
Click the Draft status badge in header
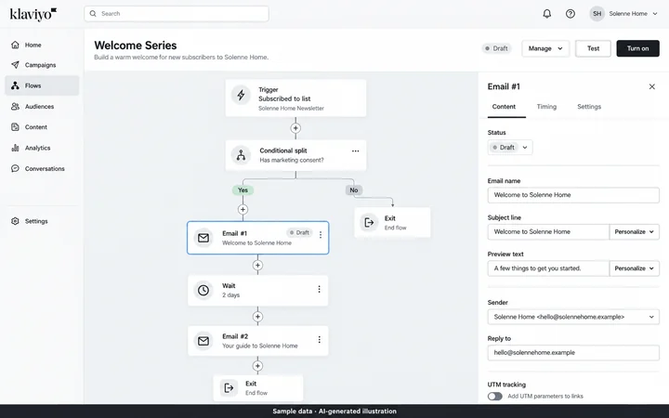(x=496, y=48)
